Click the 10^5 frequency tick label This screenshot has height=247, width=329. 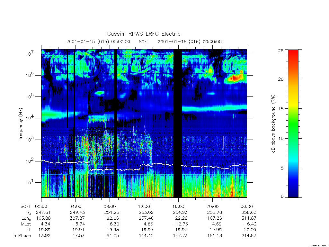pyautogui.click(x=31, y=96)
